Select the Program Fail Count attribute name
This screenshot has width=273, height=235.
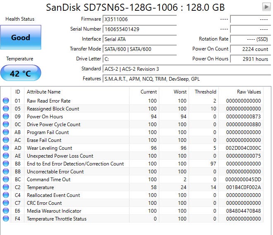tap(48, 132)
